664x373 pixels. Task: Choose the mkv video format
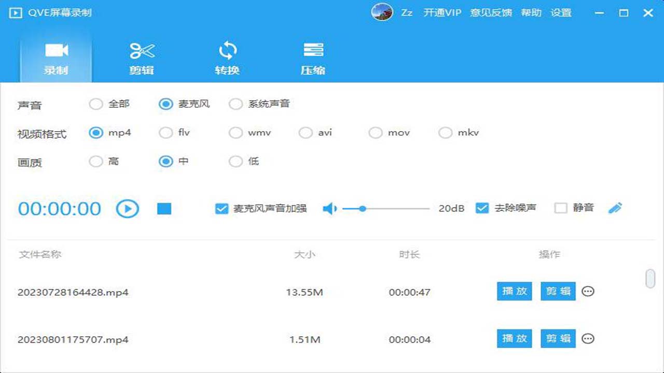(x=445, y=133)
